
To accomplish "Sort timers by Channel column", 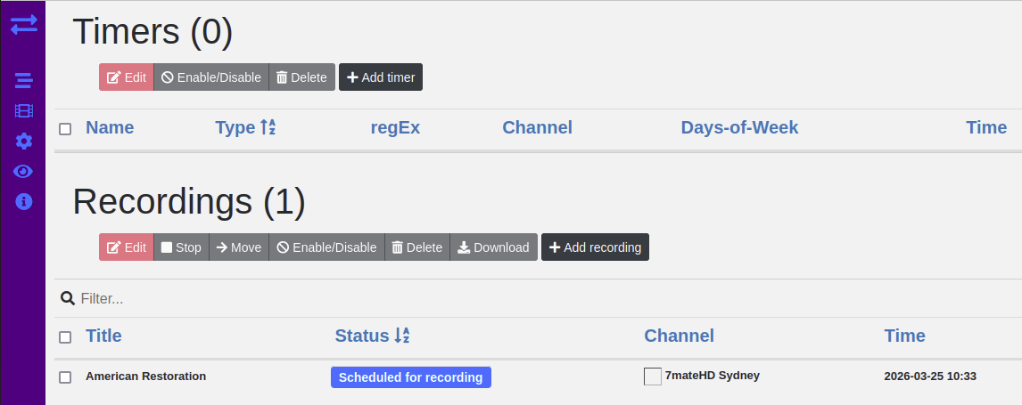I will [537, 127].
